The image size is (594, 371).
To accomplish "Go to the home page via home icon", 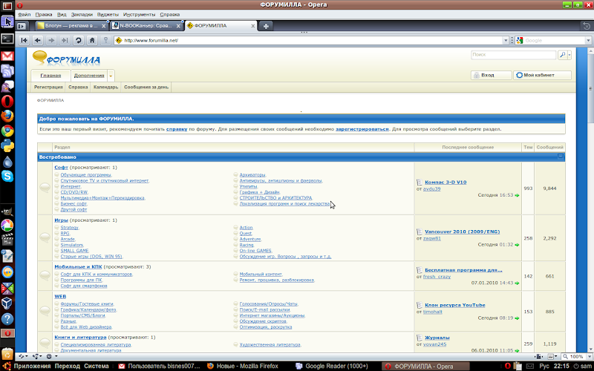I will tap(92, 40).
